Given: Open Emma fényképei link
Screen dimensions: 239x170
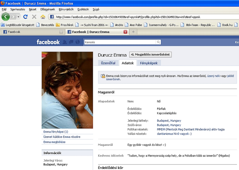Looking at the screenshot, I should point(56,132).
